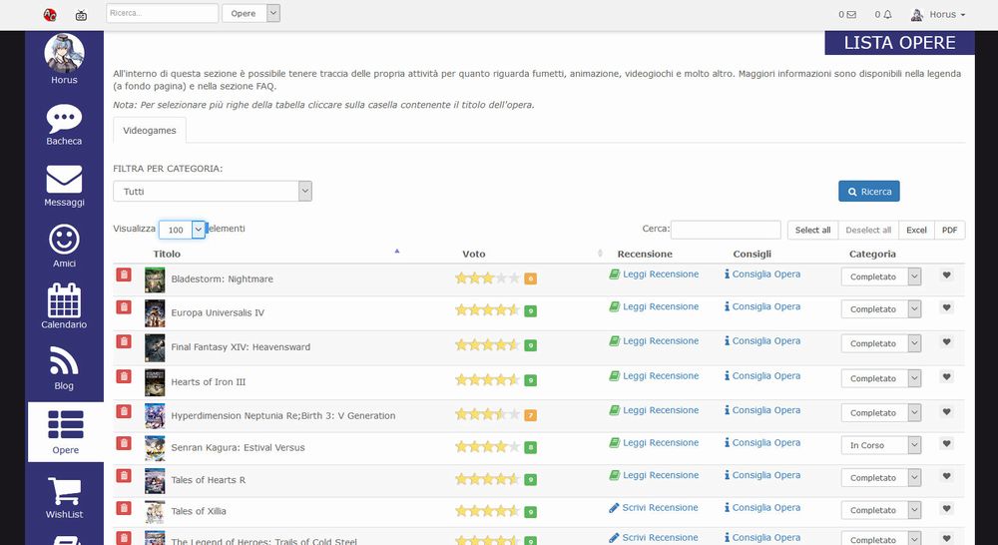Expand the Filtra per Categoria dropdown
998x545 pixels.
(213, 191)
